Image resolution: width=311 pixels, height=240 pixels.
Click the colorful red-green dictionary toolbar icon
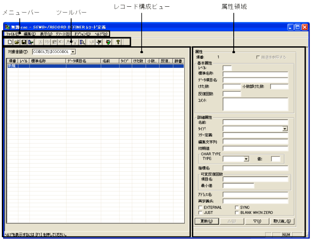tap(108, 42)
